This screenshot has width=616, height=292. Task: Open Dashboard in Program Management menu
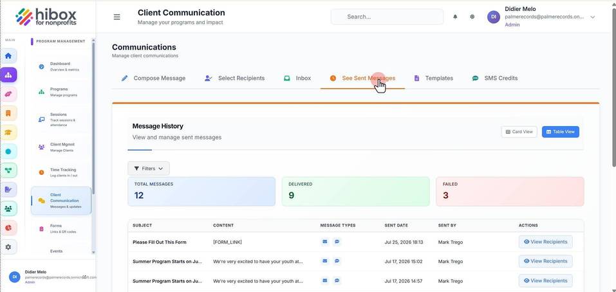pos(61,67)
